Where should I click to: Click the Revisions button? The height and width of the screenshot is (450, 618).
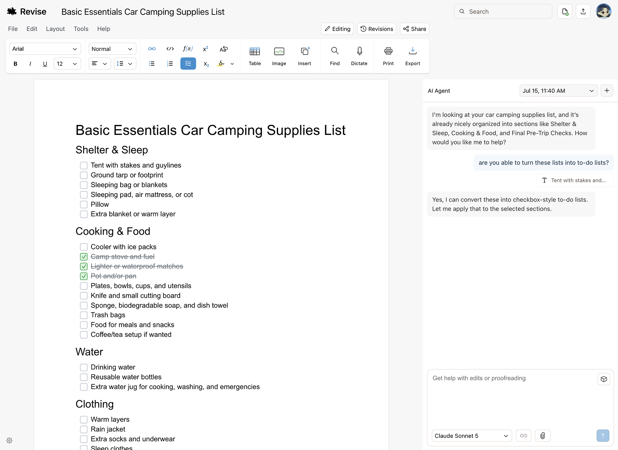377,29
